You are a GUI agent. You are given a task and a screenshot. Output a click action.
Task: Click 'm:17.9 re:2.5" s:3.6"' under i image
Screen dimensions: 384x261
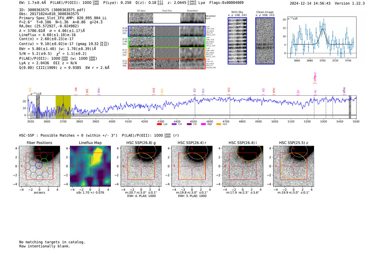tap(243, 193)
